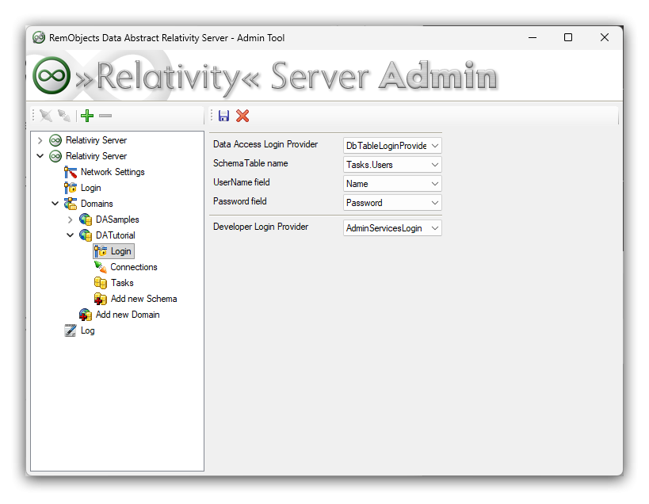
Task: Click the Connections plug icon
Action: [101, 267]
